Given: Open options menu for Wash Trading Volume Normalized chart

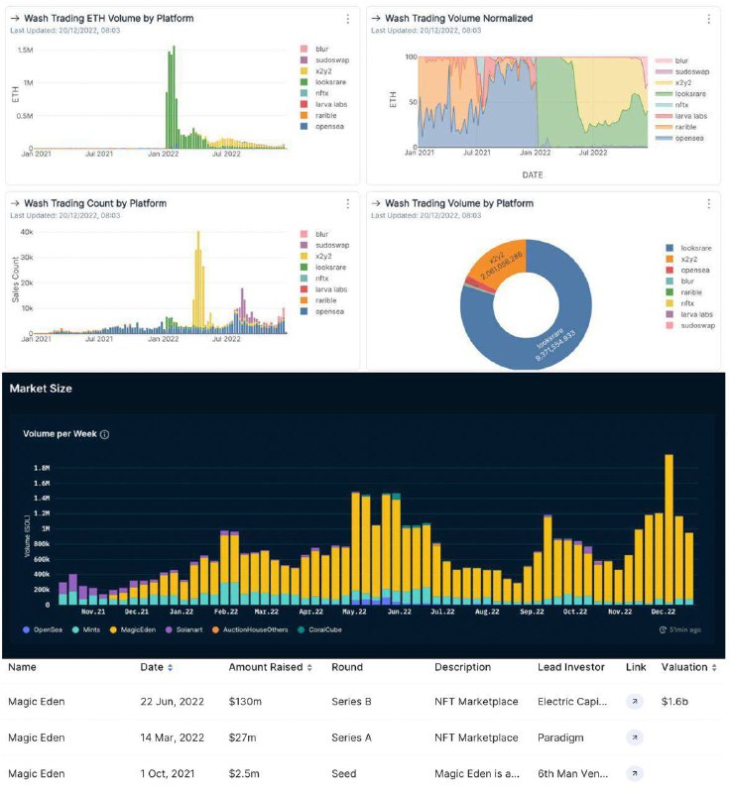Looking at the screenshot, I should pos(708,19).
